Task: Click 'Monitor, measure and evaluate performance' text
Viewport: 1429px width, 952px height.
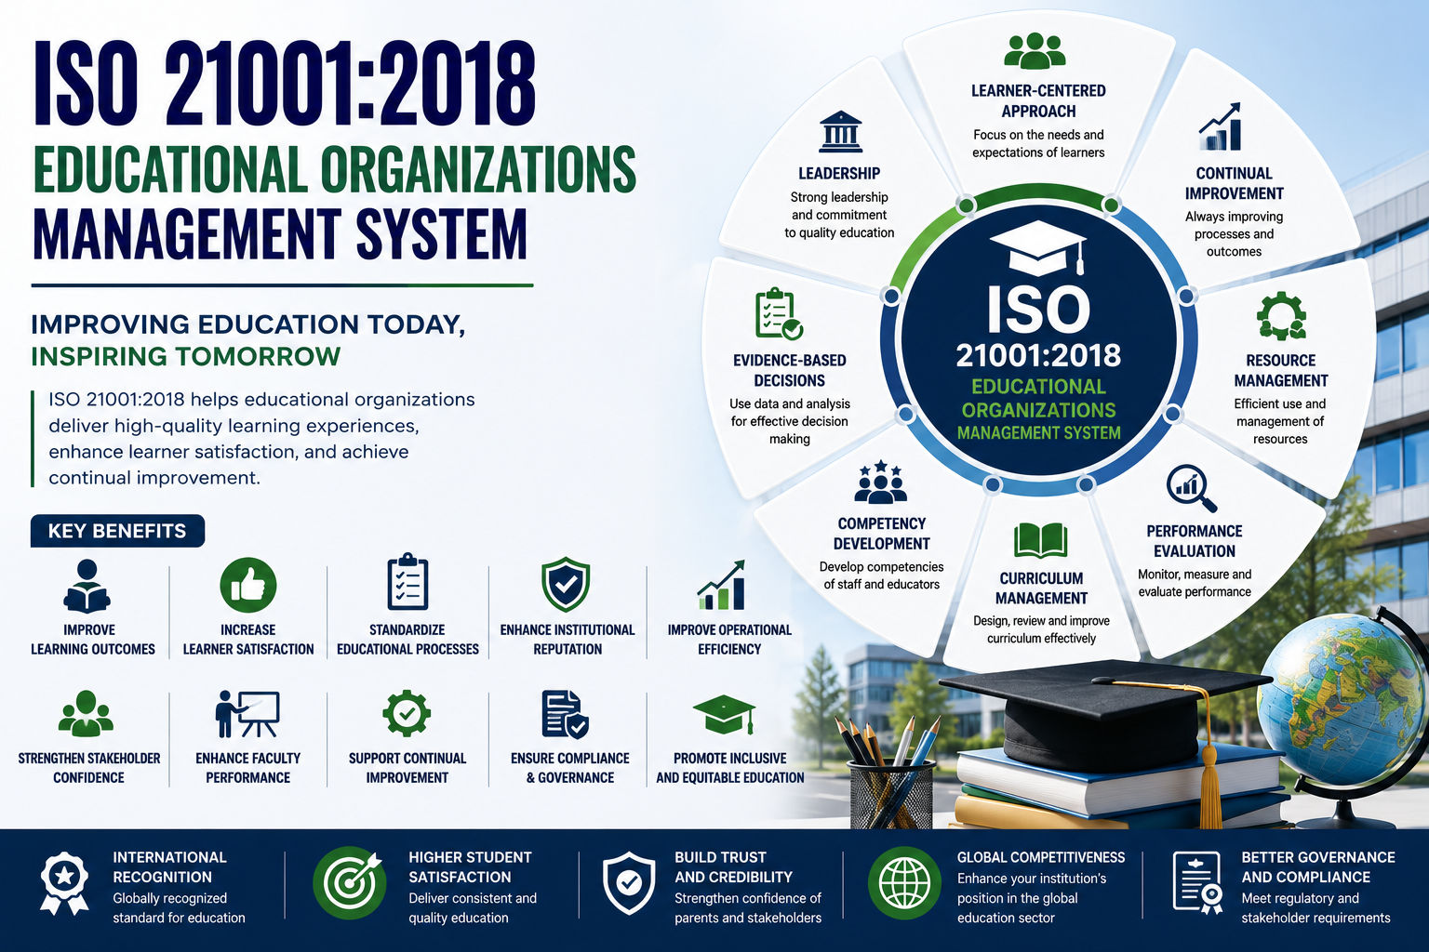Action: [1195, 583]
